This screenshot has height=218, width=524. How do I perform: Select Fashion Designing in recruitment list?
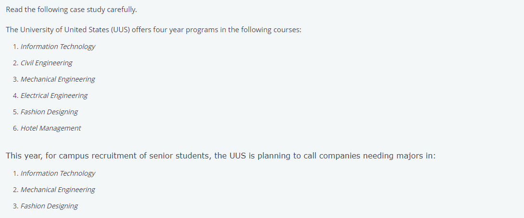[x=49, y=206]
